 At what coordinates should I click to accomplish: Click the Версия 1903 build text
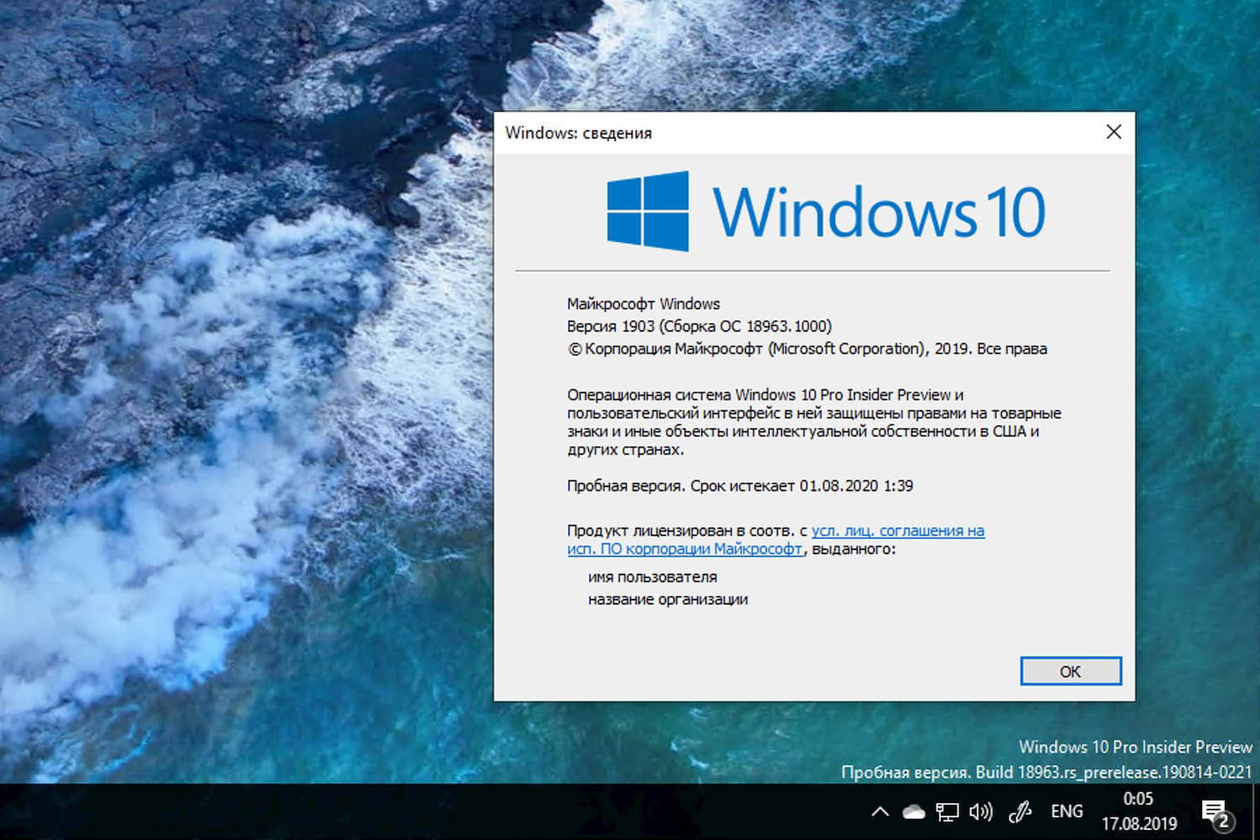tap(697, 326)
